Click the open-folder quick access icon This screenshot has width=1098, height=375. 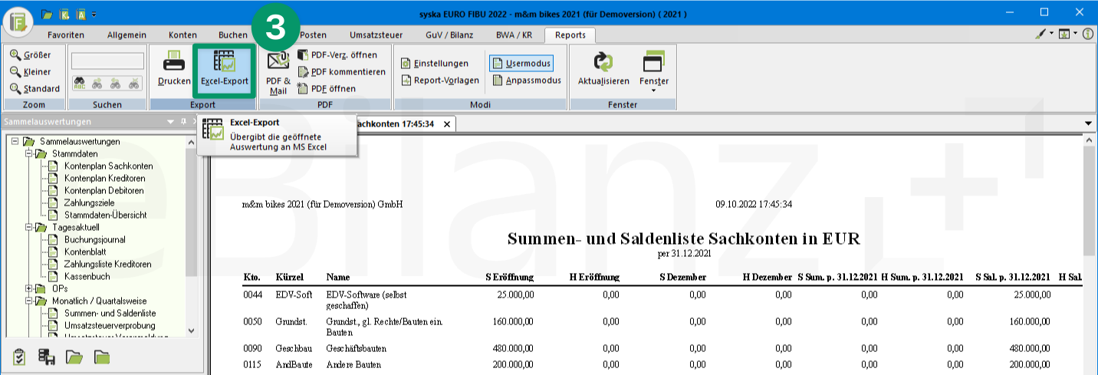point(47,15)
